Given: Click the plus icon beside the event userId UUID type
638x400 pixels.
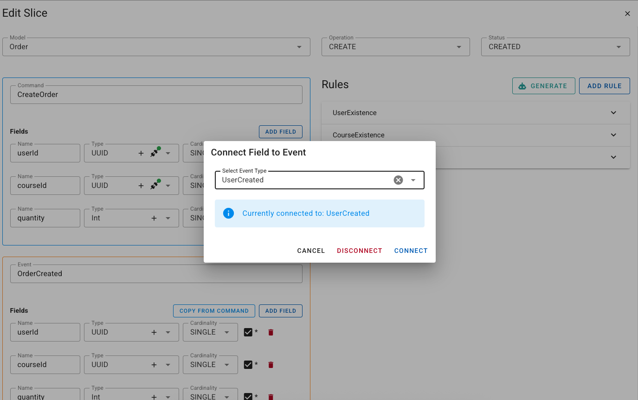Looking at the screenshot, I should tap(154, 332).
